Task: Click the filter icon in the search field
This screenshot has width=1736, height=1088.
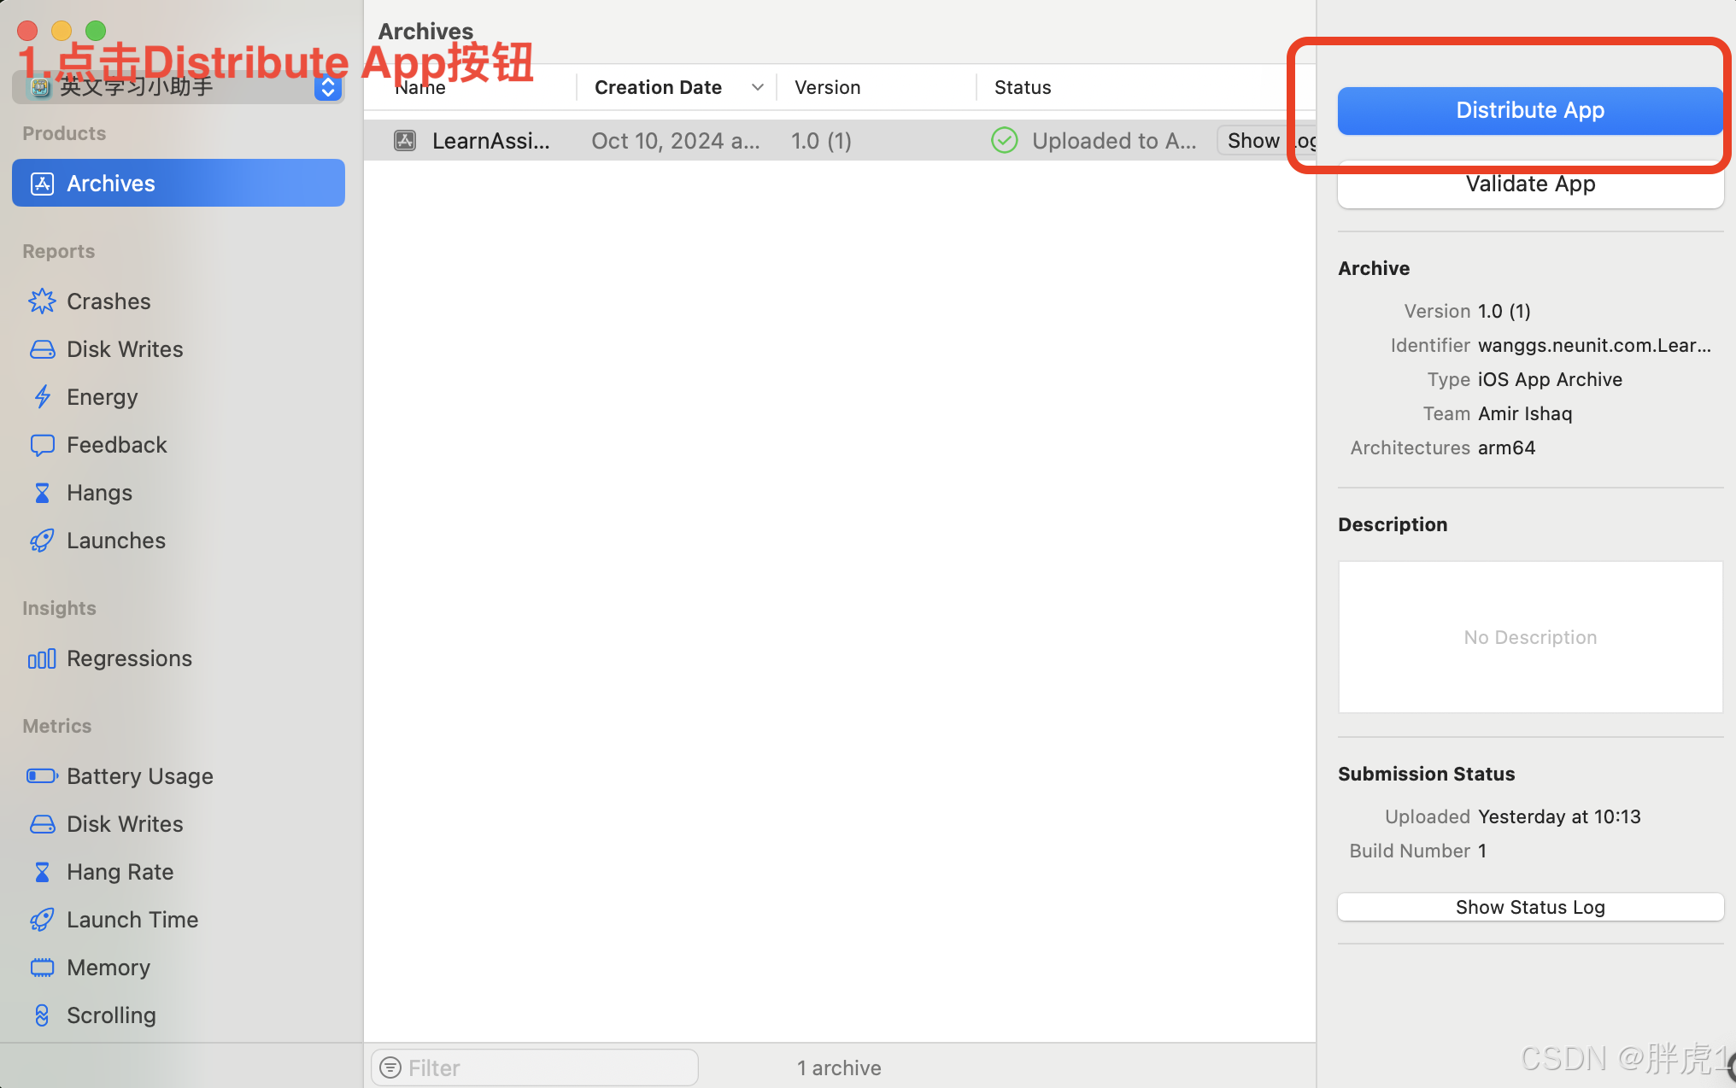Action: pyautogui.click(x=390, y=1068)
